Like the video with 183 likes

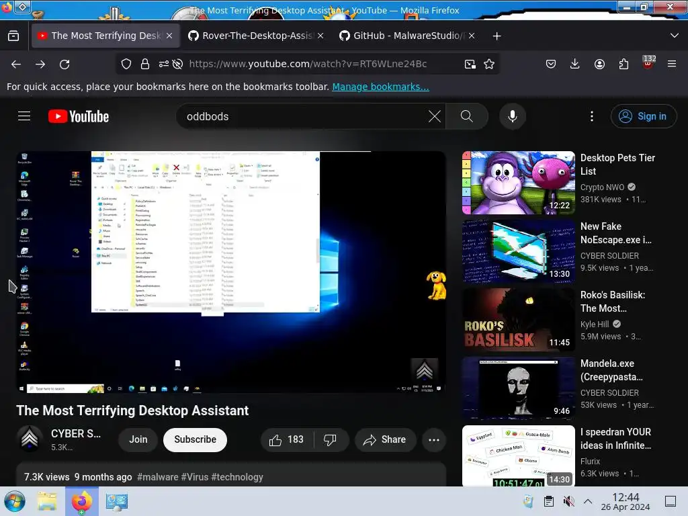pyautogui.click(x=287, y=439)
